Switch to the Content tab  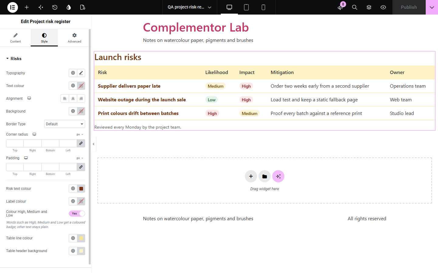click(16, 38)
